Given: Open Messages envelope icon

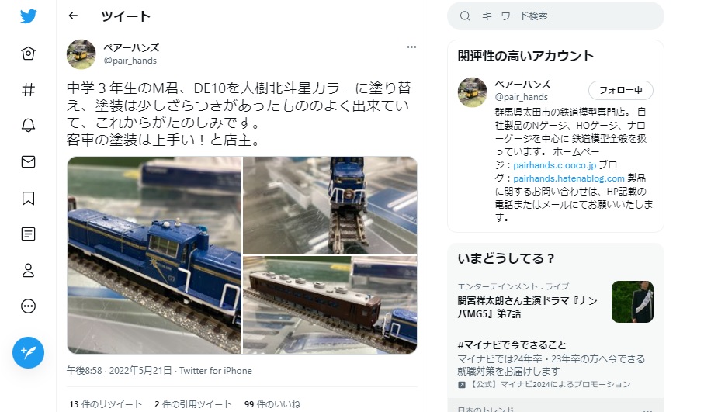Looking at the screenshot, I should pos(28,161).
